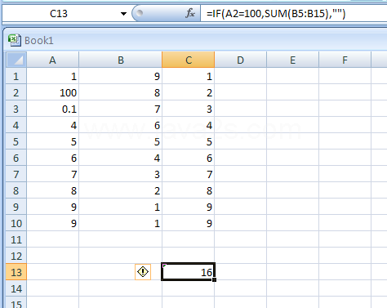Click cell C6 containing 6

(x=189, y=158)
